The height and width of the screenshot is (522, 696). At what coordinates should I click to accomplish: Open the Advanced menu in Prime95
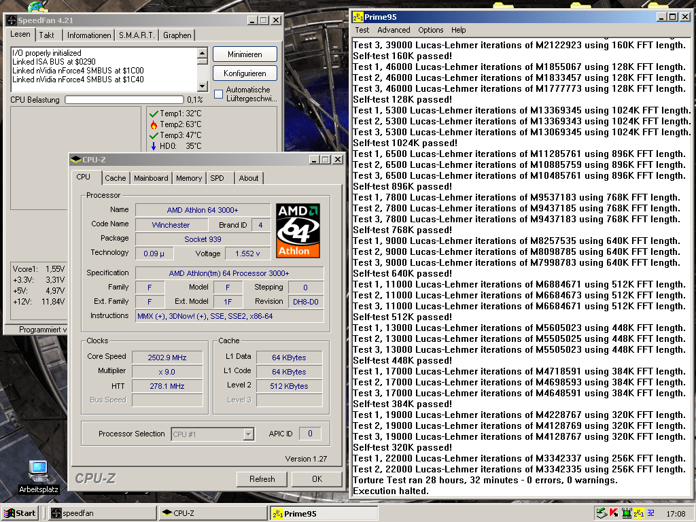pos(394,30)
